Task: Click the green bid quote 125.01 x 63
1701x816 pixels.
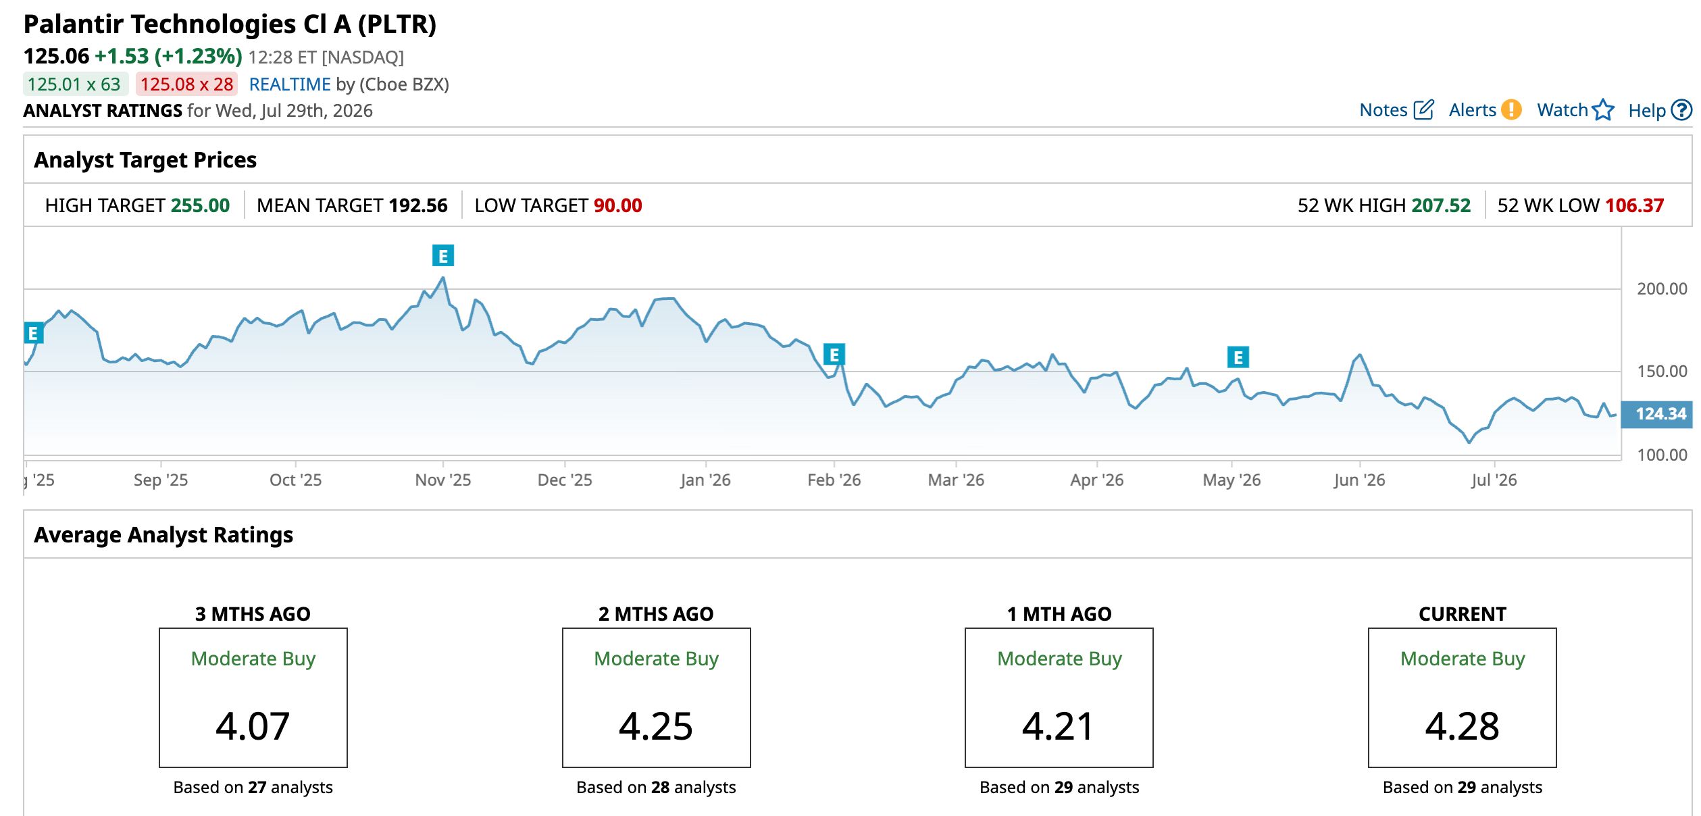Action: click(x=75, y=84)
